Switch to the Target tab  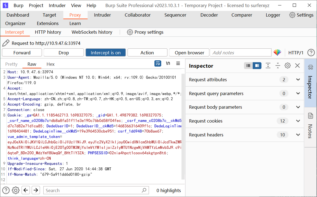[49, 15]
